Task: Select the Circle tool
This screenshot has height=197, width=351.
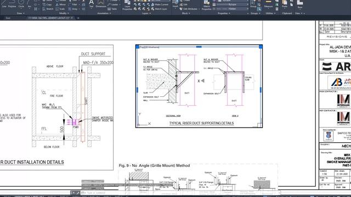Action: 21,4
